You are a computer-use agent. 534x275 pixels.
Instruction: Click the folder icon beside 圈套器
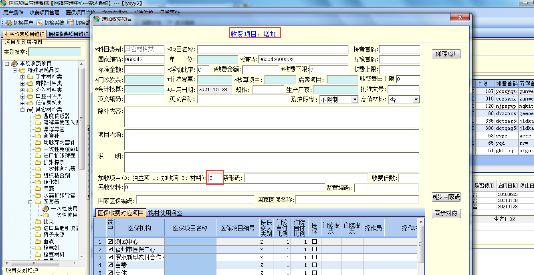coord(38,202)
